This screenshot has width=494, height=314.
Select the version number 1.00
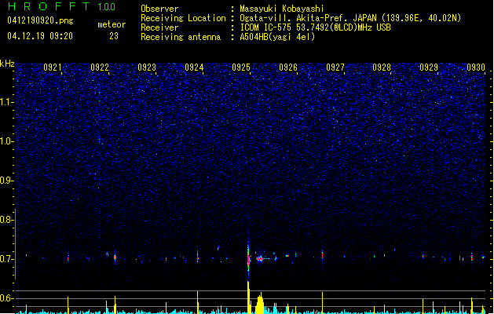coord(107,7)
